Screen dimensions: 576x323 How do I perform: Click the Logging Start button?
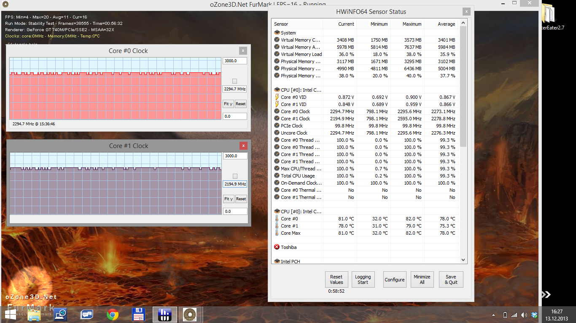363,280
